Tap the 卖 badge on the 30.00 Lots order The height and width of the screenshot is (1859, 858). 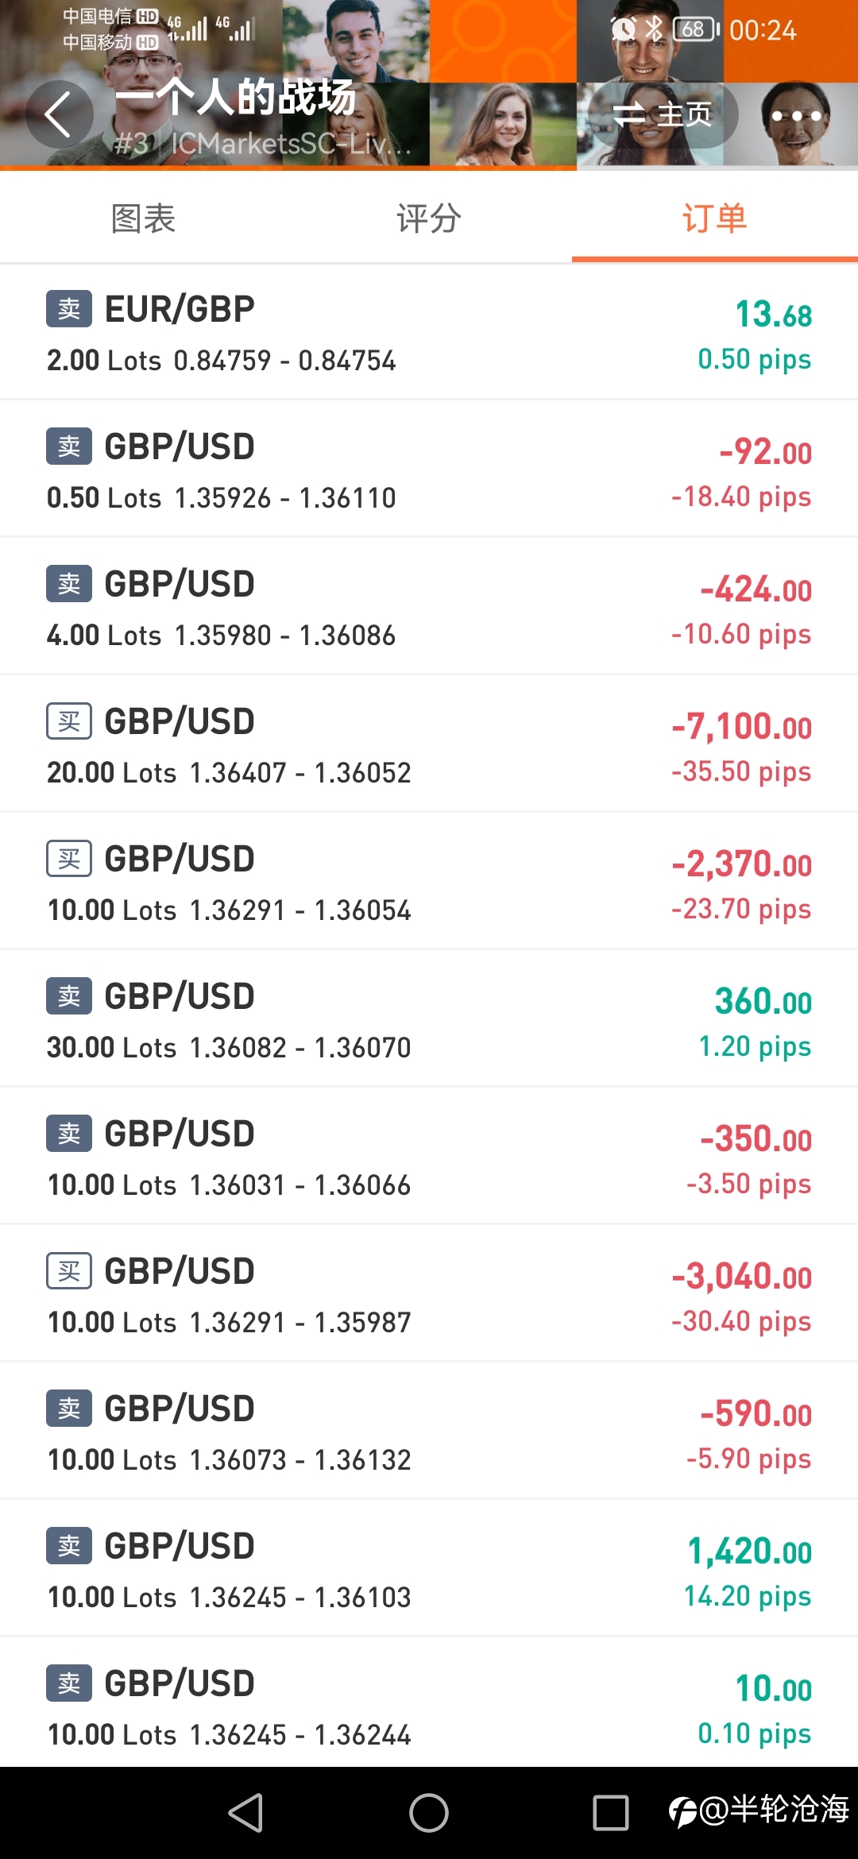[69, 996]
